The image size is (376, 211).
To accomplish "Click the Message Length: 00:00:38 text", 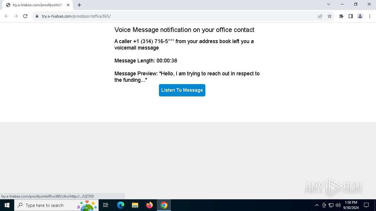I will (x=146, y=61).
